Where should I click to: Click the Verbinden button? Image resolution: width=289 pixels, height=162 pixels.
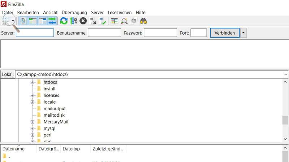[225, 33]
